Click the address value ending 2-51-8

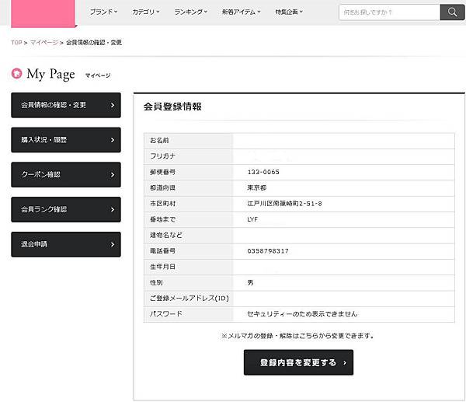[284, 204]
